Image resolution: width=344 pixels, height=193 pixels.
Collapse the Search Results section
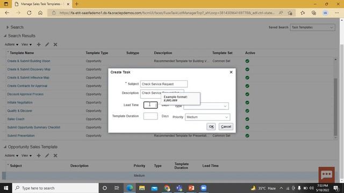[5, 36]
